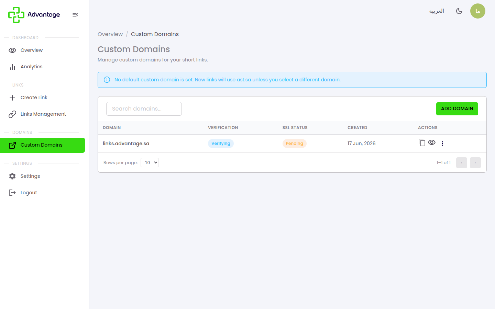Open the rows per page dropdown

[150, 163]
